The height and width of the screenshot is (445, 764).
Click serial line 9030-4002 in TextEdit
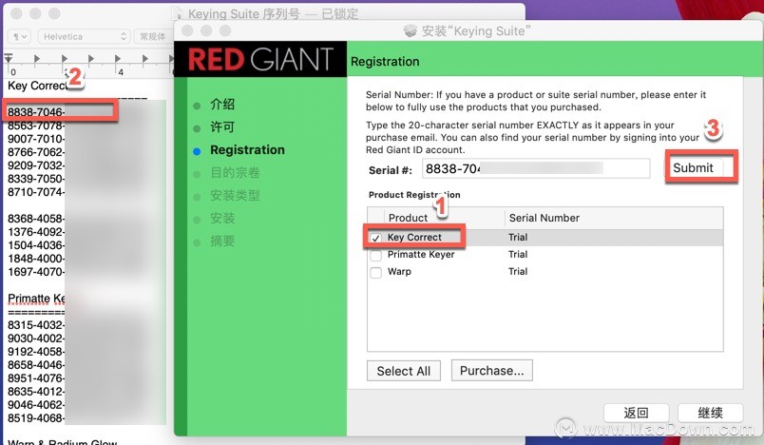pyautogui.click(x=35, y=339)
